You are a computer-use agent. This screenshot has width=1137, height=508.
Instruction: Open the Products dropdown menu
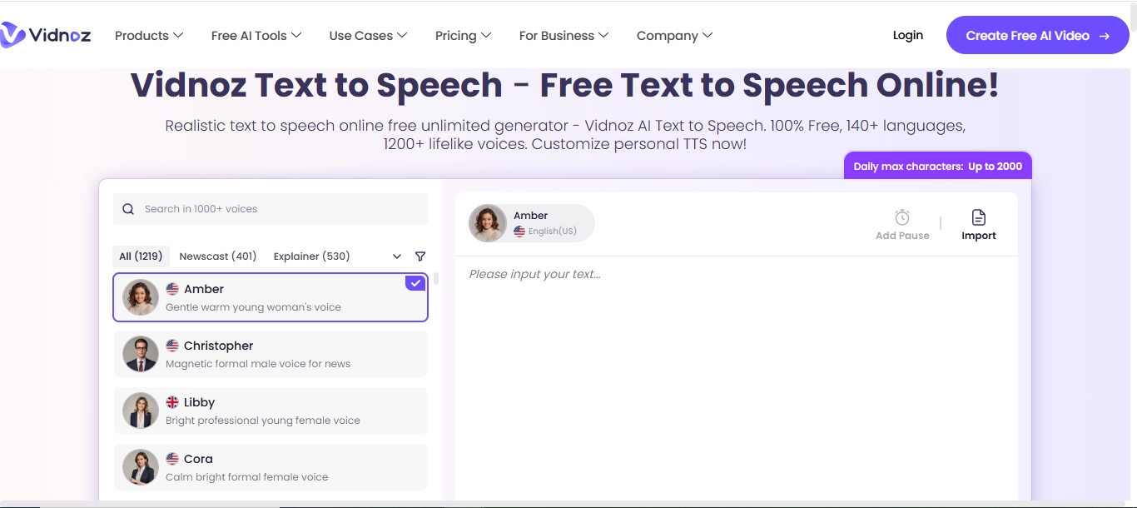pos(148,36)
